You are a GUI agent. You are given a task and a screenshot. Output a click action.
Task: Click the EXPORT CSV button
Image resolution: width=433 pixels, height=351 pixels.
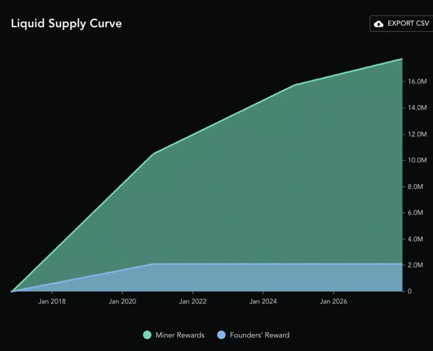[401, 24]
